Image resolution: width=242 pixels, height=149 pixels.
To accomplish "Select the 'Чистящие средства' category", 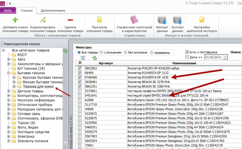I will tap(33, 132).
